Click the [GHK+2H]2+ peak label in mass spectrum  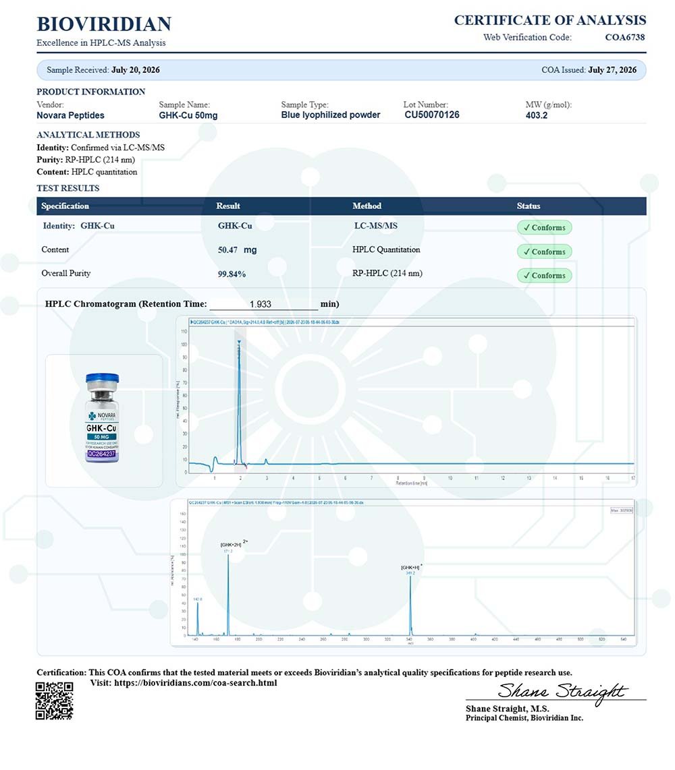tap(234, 544)
